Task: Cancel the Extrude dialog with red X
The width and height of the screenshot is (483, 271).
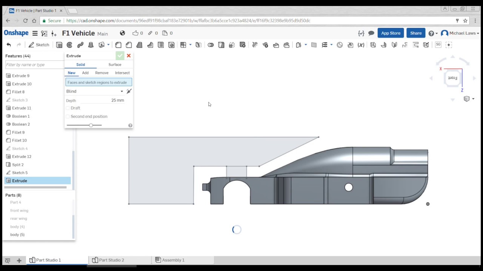Action: pos(129,56)
